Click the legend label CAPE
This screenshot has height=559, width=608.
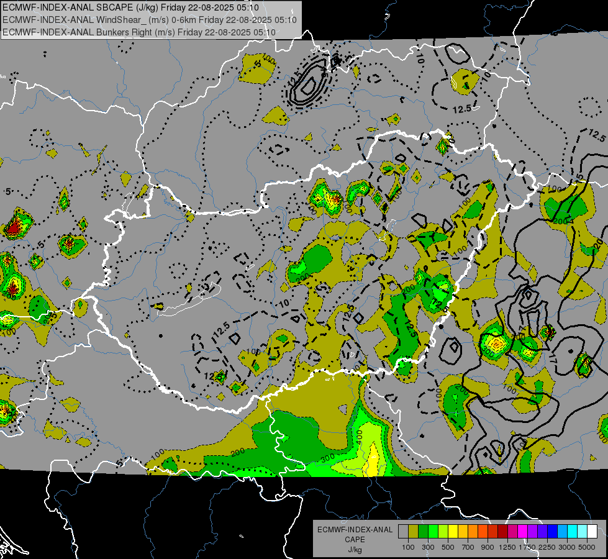click(x=355, y=539)
